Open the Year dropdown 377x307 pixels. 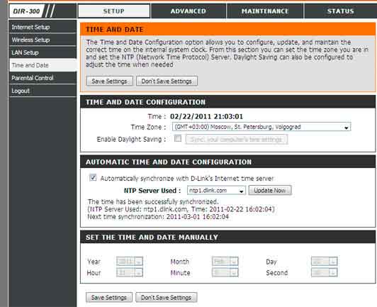pos(130,261)
